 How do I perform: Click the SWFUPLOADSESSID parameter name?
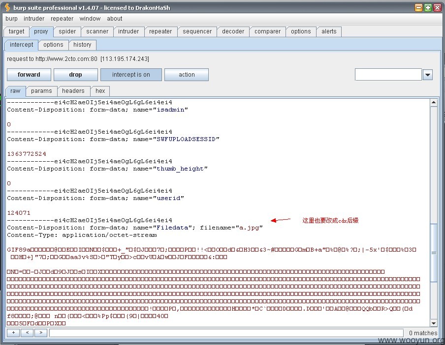[186, 140]
